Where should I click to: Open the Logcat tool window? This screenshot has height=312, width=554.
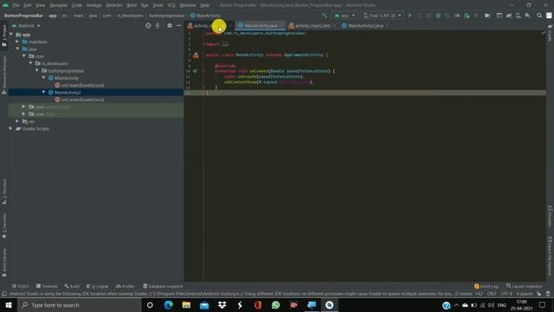[x=98, y=286]
